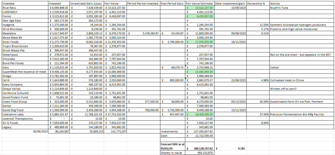The width and height of the screenshot is (335, 155).
Task: Select the 'Meatable' investee cell
Action: [x=25, y=33]
